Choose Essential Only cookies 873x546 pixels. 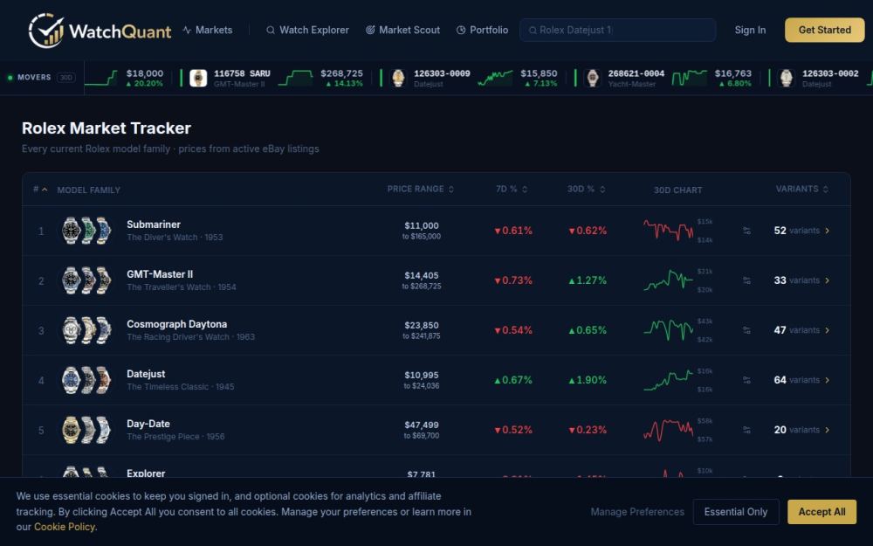click(x=735, y=512)
